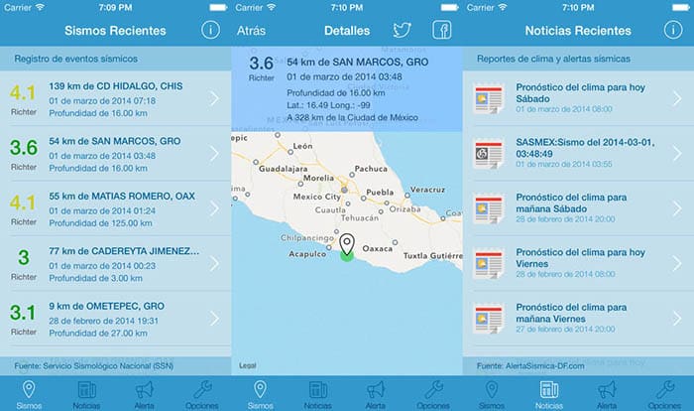This screenshot has width=694, height=411.
Task: Tap the epicenter pin on the map
Action: 347,245
